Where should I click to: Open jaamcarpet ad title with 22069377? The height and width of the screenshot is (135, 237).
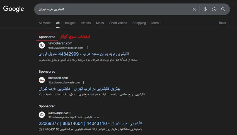click(x=90, y=123)
